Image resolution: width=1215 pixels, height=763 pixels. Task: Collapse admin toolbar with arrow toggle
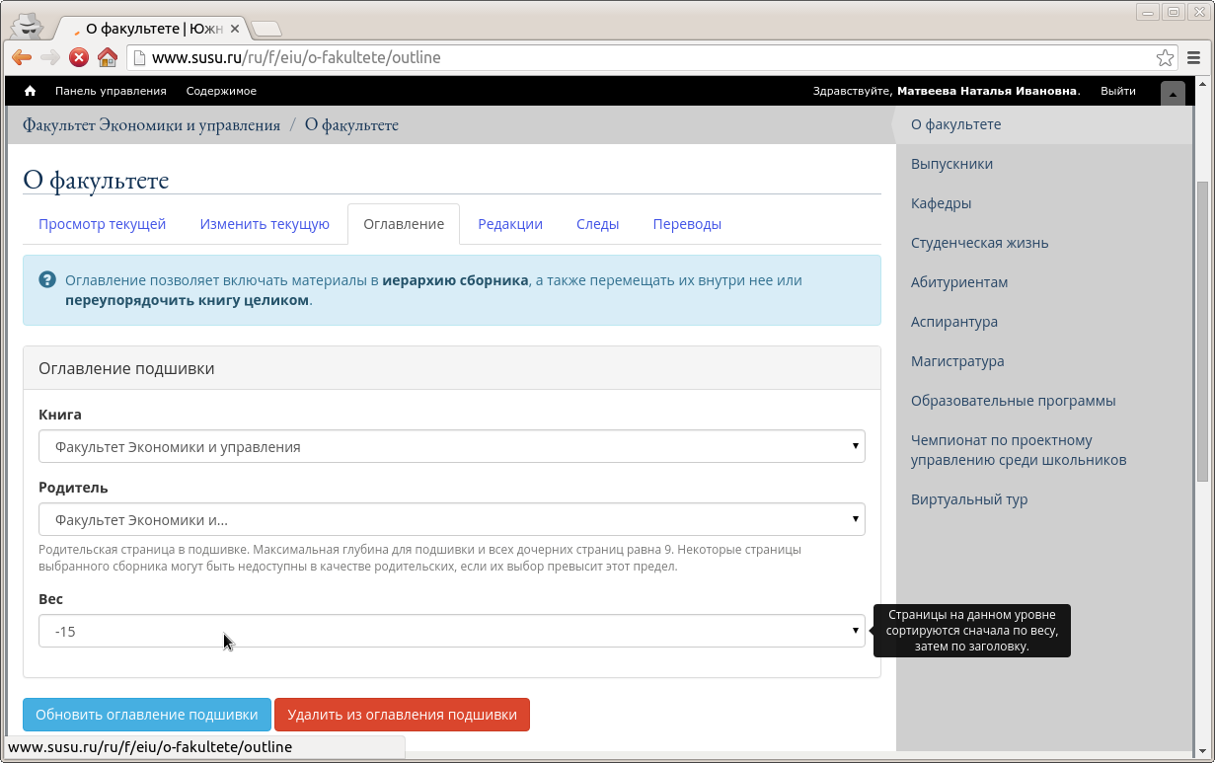[1173, 93]
